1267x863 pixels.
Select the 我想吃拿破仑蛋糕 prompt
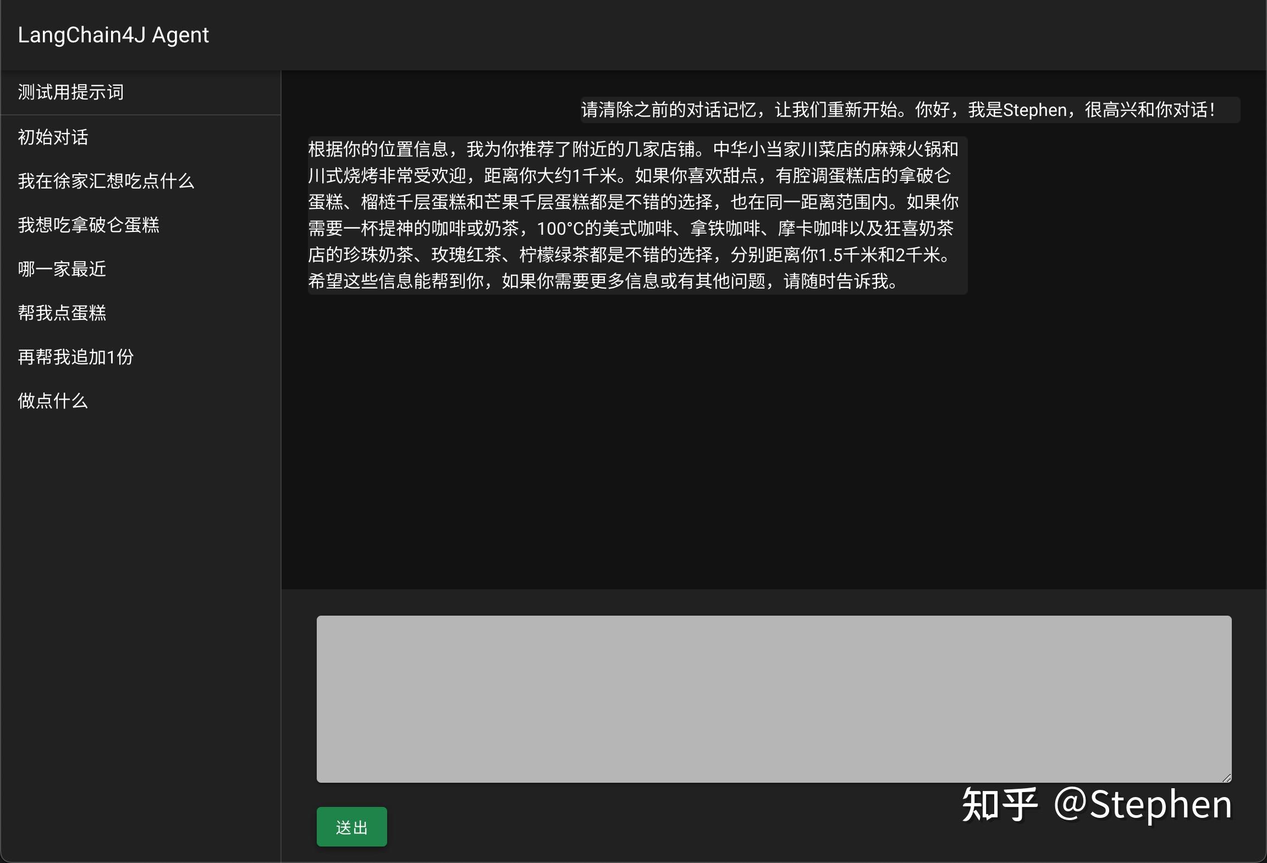[90, 225]
